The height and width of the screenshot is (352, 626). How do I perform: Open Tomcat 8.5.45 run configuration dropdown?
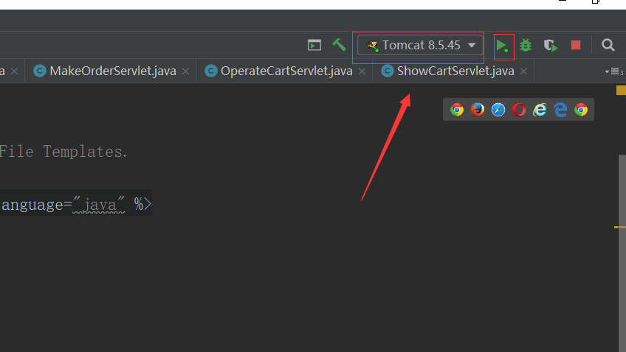420,45
